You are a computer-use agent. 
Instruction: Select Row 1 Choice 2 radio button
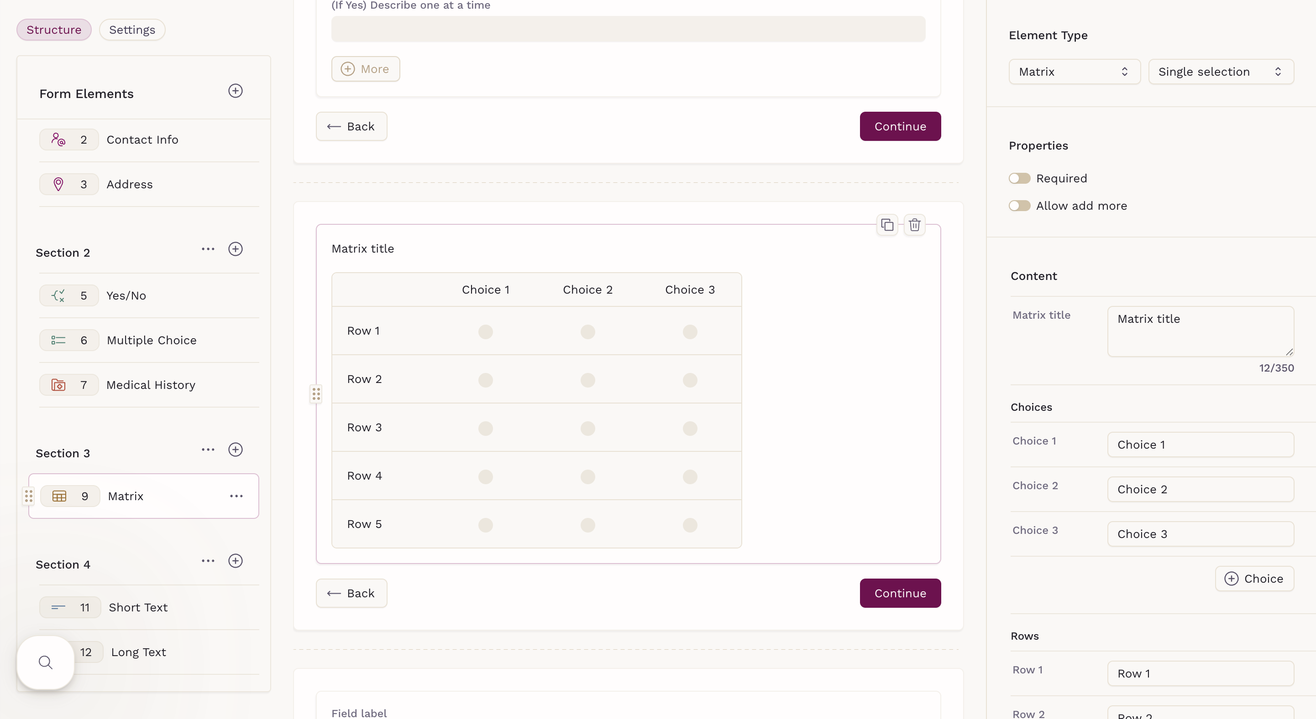pos(587,332)
